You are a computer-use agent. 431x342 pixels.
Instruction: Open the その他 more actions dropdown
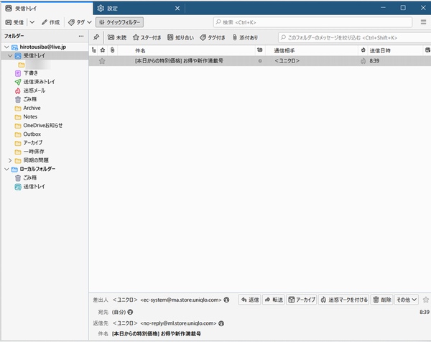pos(407,300)
